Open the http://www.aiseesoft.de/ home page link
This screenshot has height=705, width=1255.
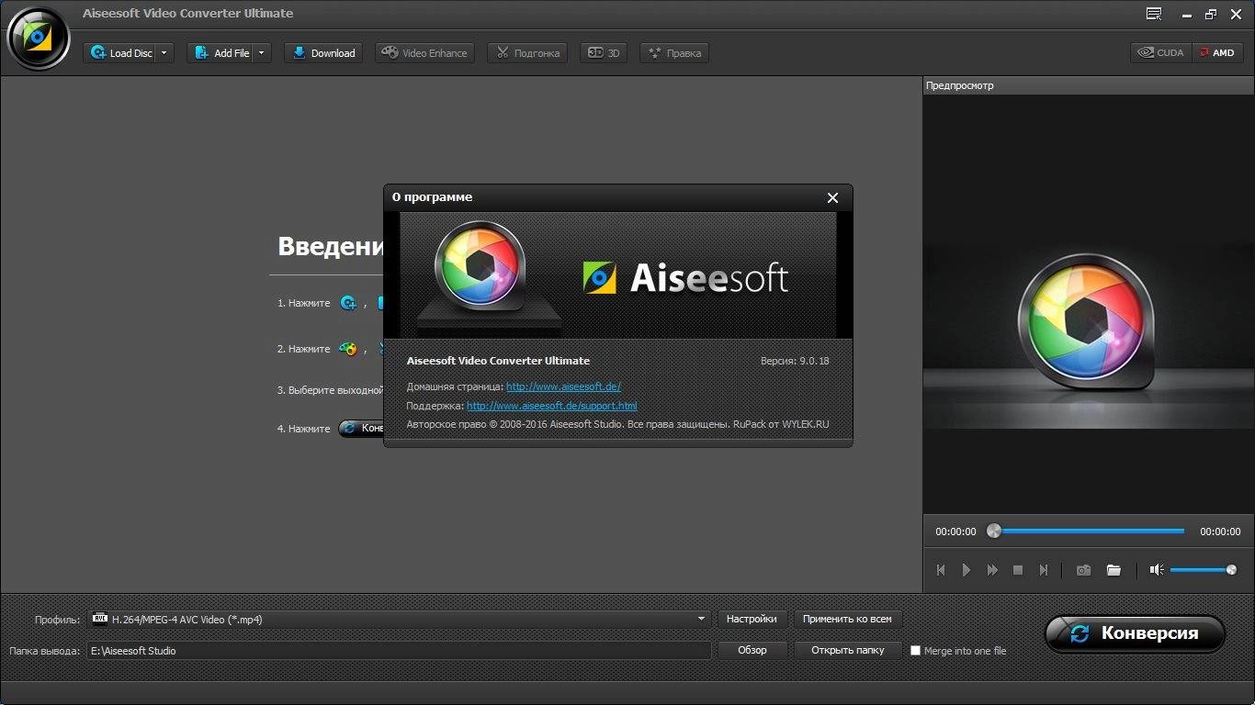tap(563, 386)
